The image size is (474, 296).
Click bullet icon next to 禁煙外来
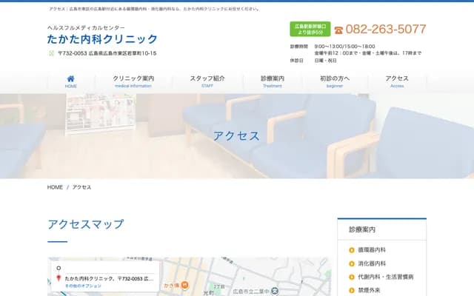click(352, 291)
